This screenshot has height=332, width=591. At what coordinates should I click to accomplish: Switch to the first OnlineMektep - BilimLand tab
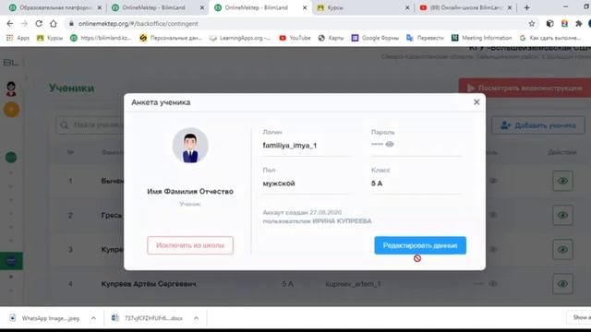154,7
